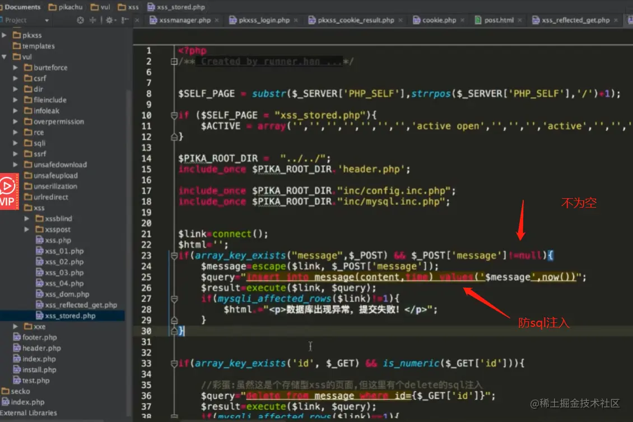This screenshot has width=633, height=422.
Task: Click line number 30 in the gutter
Action: (x=147, y=331)
